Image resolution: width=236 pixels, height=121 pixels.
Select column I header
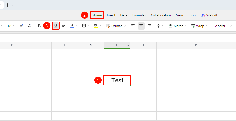(x=143, y=45)
